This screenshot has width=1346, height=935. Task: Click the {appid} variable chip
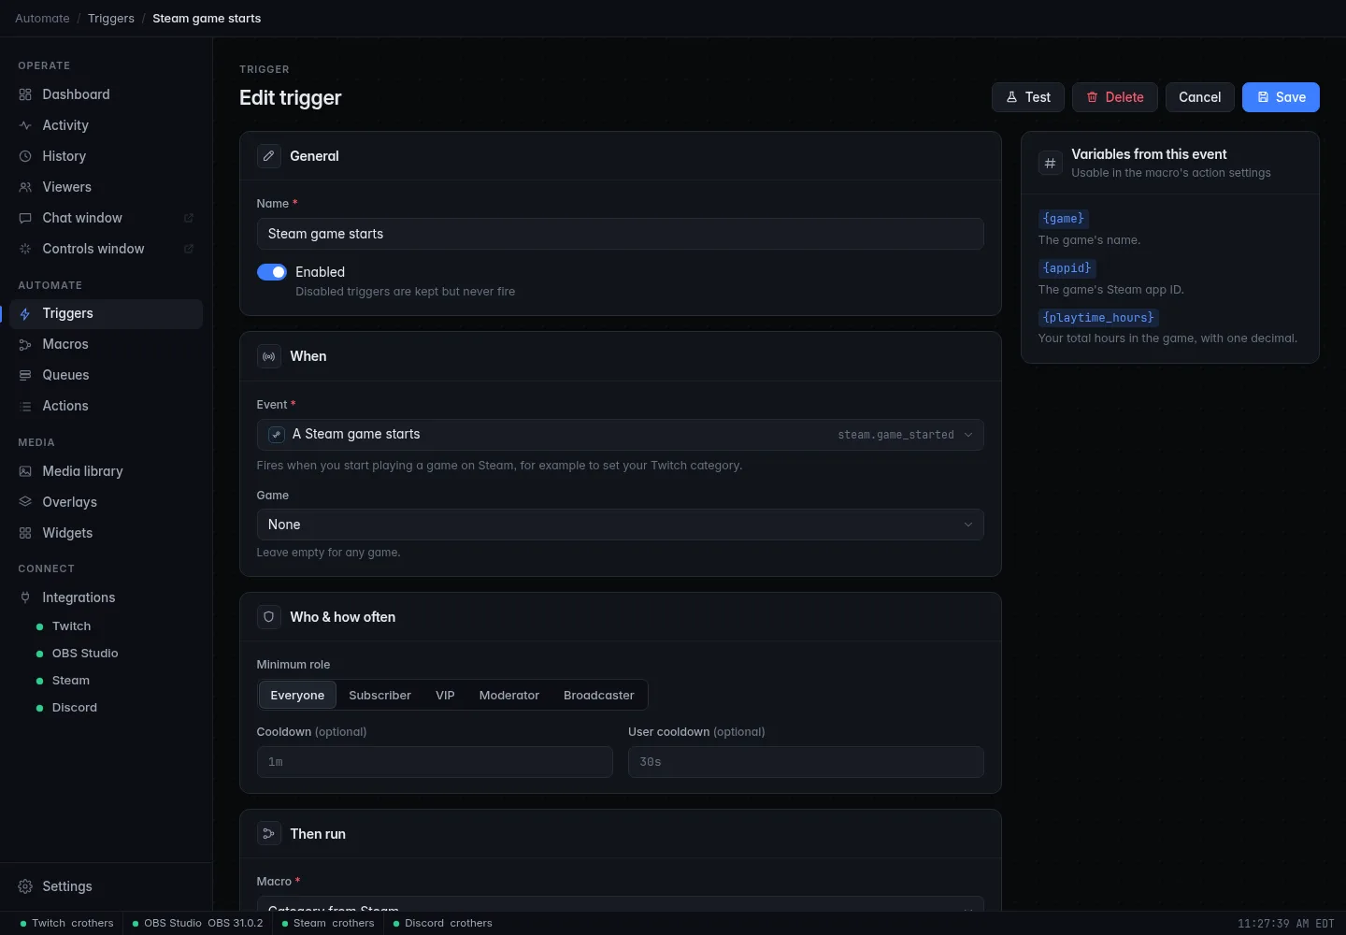click(1067, 268)
